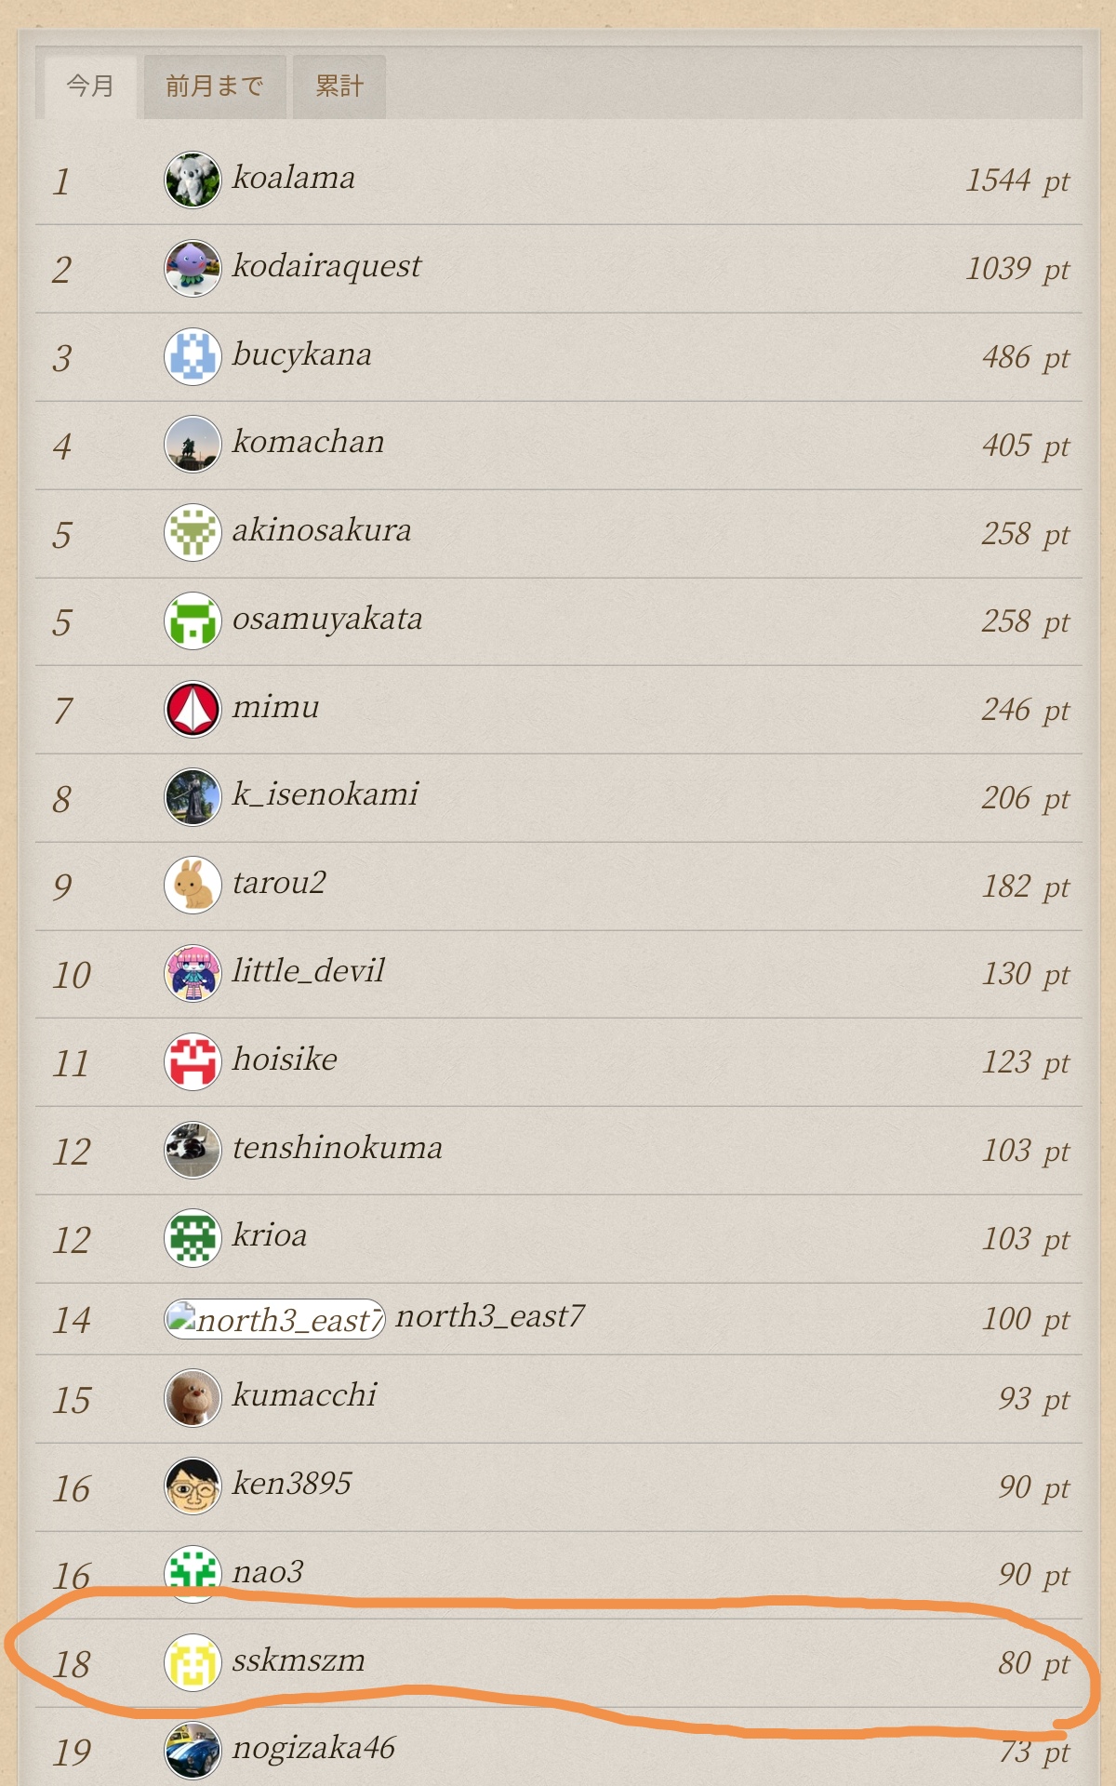The image size is (1116, 1786).
Task: Open the 前月まで tab
Action: (214, 87)
